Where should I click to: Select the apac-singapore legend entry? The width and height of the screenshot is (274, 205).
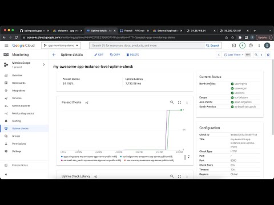(x=89, y=157)
